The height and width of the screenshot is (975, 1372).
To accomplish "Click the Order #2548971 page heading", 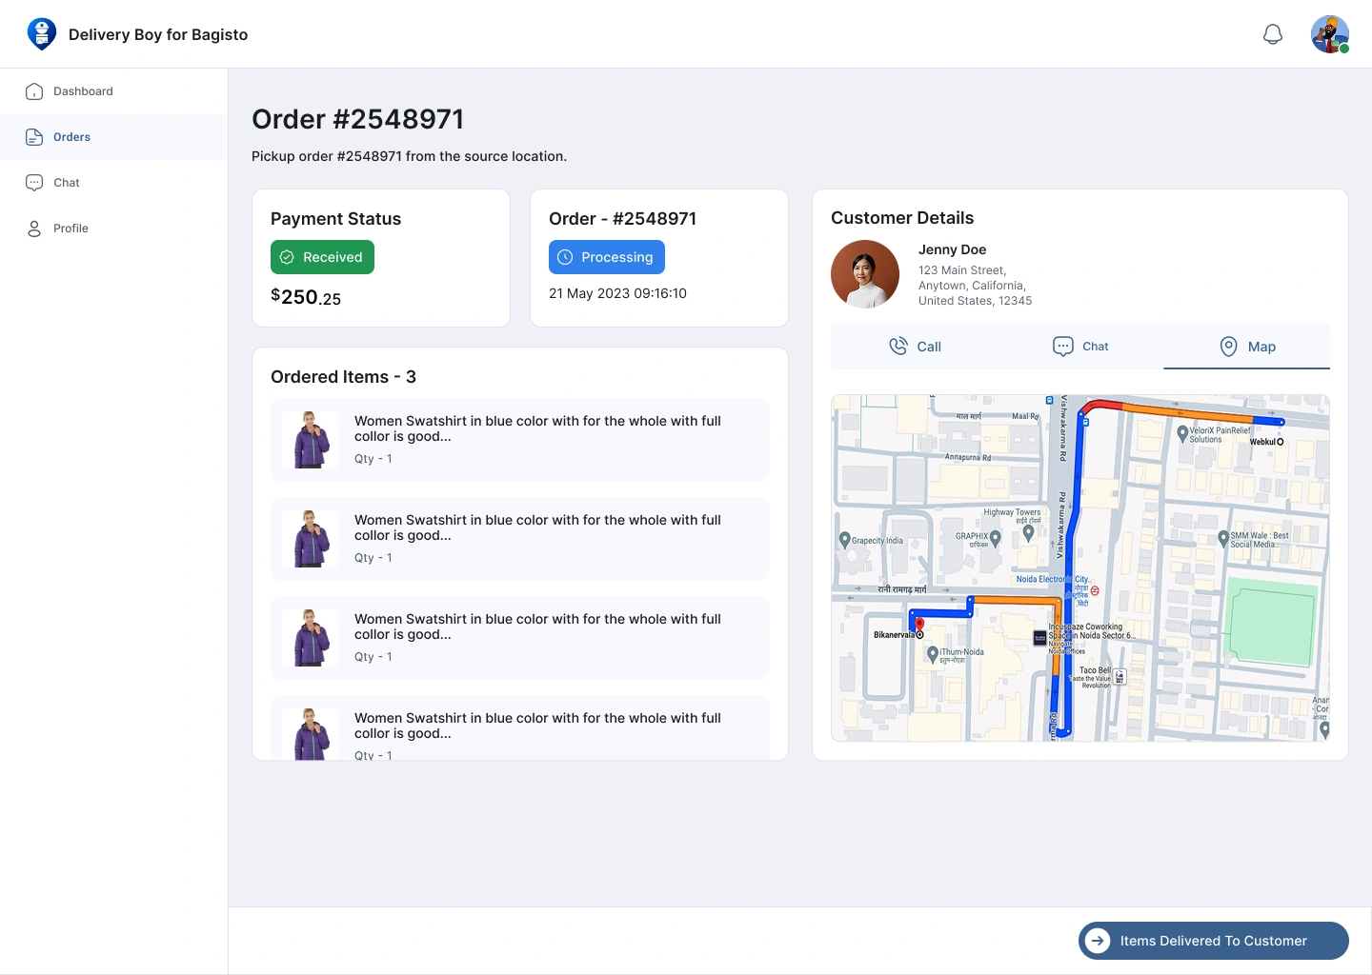I will point(358,119).
